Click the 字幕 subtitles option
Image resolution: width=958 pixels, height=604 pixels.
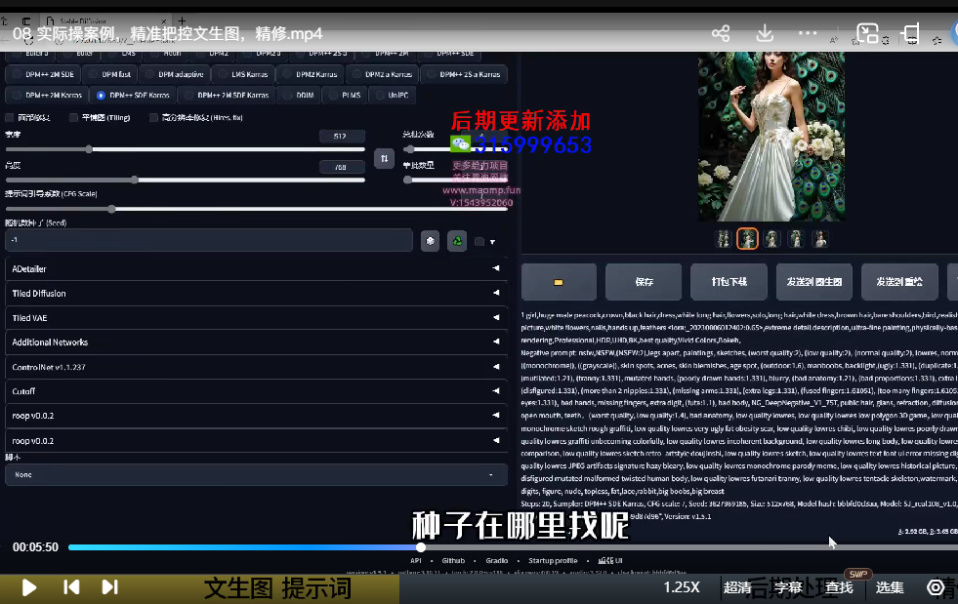pos(788,587)
